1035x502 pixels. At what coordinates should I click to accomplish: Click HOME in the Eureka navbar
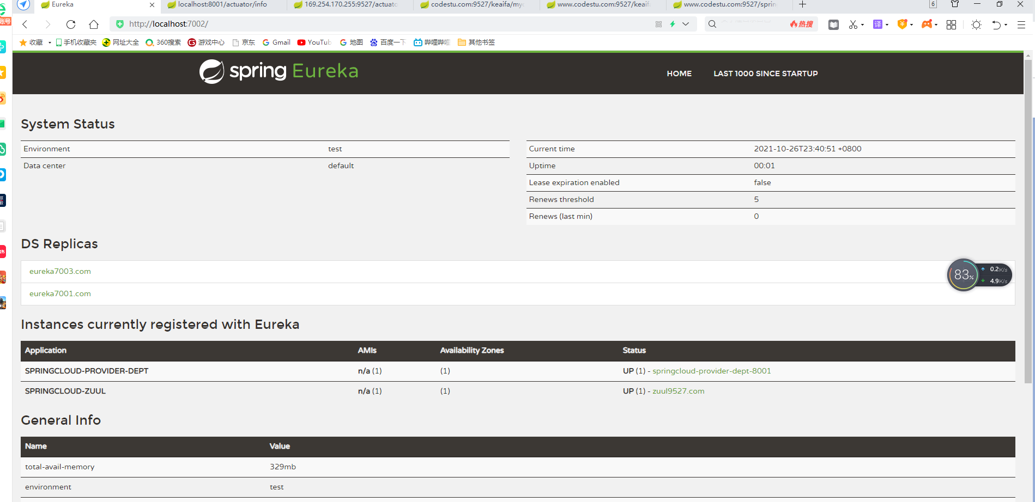(679, 74)
